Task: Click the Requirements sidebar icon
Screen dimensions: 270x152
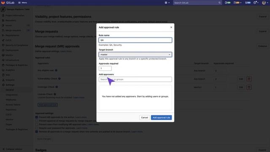Action: pos(3,35)
